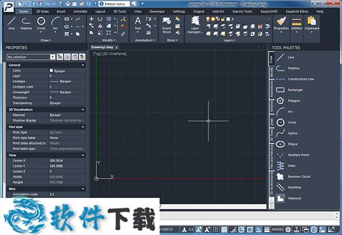Screen dimensions: 342x235
Task: Select the Circle tool in ribbon
Action: tap(41, 23)
